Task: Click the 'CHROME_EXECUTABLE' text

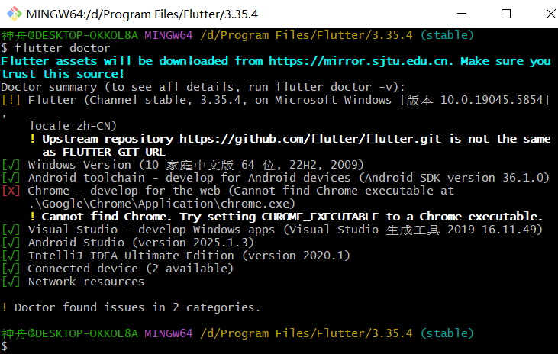Action: 320,217
